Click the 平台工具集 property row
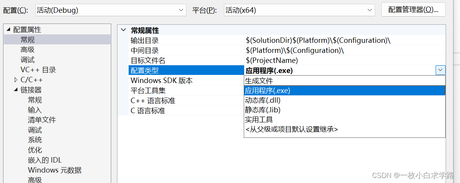 click(186, 90)
